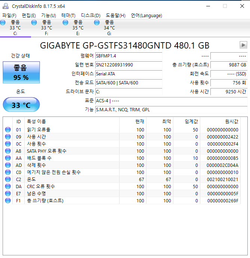The image size is (250, 258).
Task: Click total host writes value 9887 GB
Action: click(229, 65)
